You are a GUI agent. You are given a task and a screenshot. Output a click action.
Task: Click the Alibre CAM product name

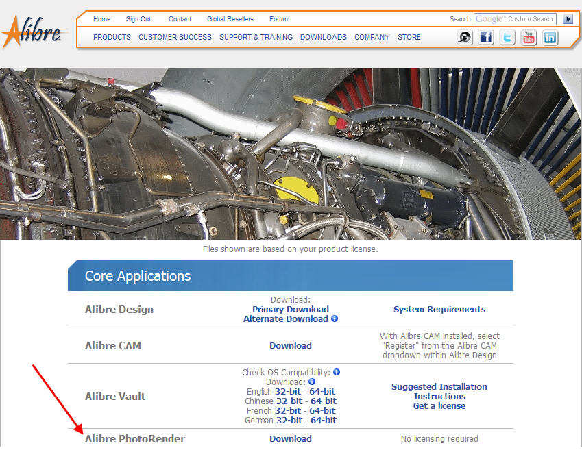pyautogui.click(x=113, y=346)
